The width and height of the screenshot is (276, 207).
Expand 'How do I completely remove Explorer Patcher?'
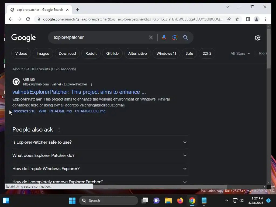(100, 182)
